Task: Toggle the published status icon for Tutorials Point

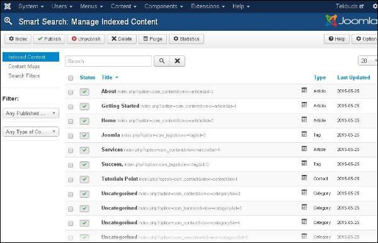Action: pyautogui.click(x=84, y=179)
